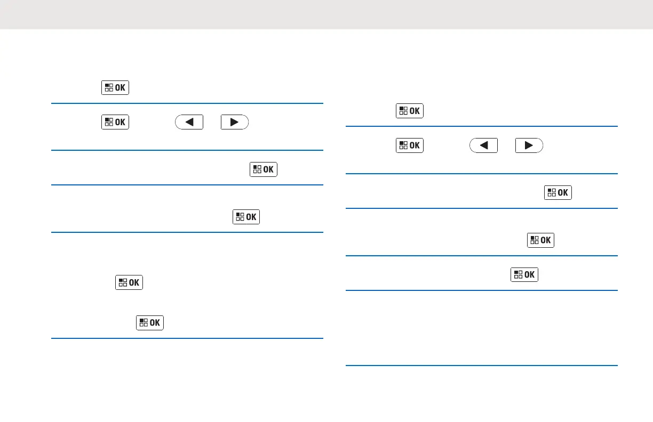Click the left arrow button in the left column
653x422 pixels.
tap(189, 122)
